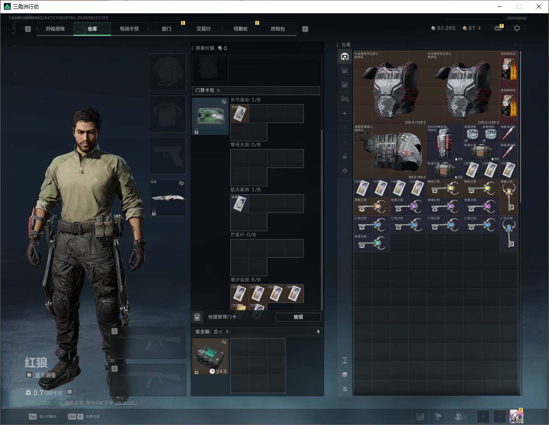Swap the equipped melee knife
Image resolution: width=549 pixels, height=425 pixels.
click(x=181, y=183)
